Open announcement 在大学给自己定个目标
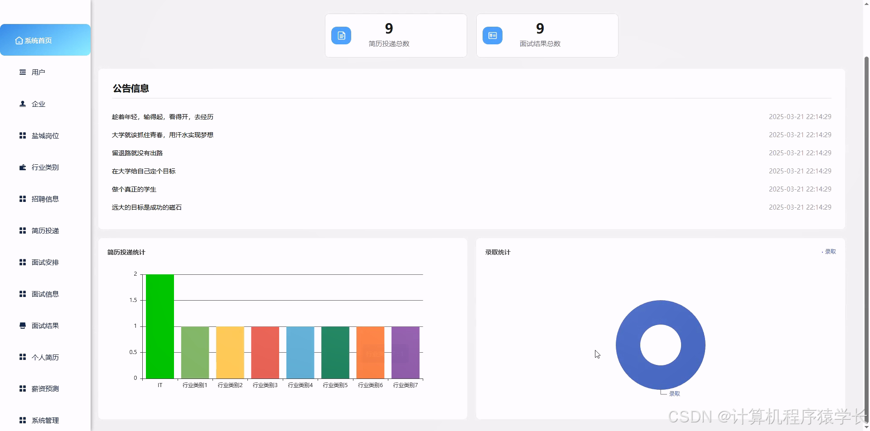The image size is (870, 431). tap(144, 171)
